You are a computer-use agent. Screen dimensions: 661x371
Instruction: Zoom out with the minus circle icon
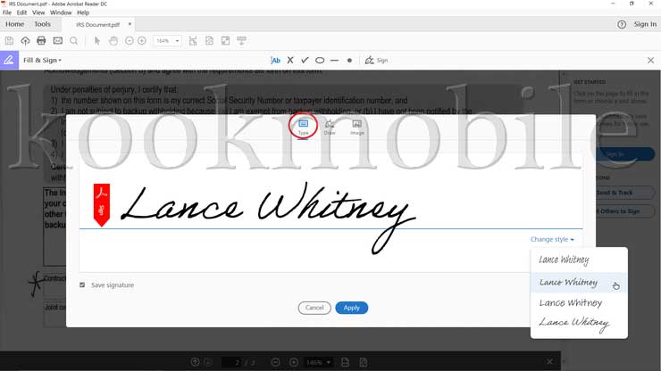point(129,41)
